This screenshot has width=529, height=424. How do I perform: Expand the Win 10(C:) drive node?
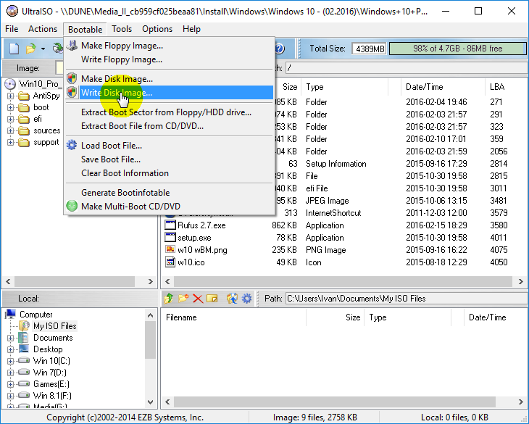[10, 361]
